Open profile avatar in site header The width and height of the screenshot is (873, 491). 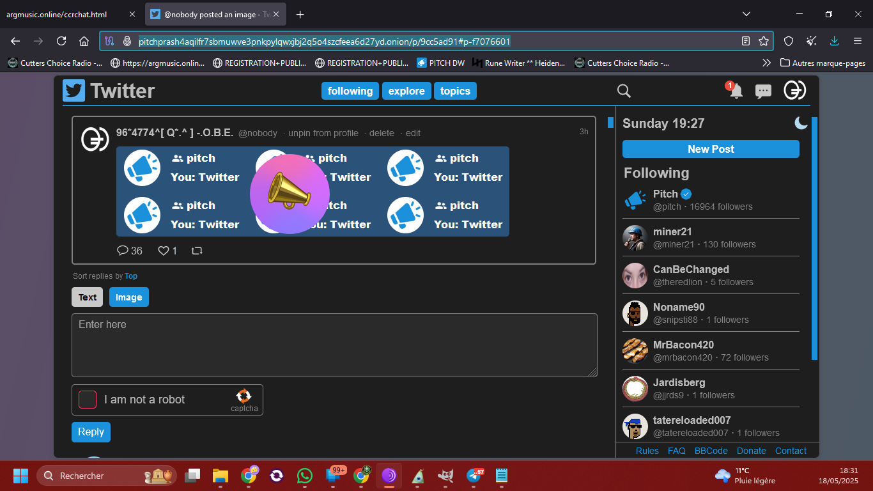pyautogui.click(x=795, y=90)
